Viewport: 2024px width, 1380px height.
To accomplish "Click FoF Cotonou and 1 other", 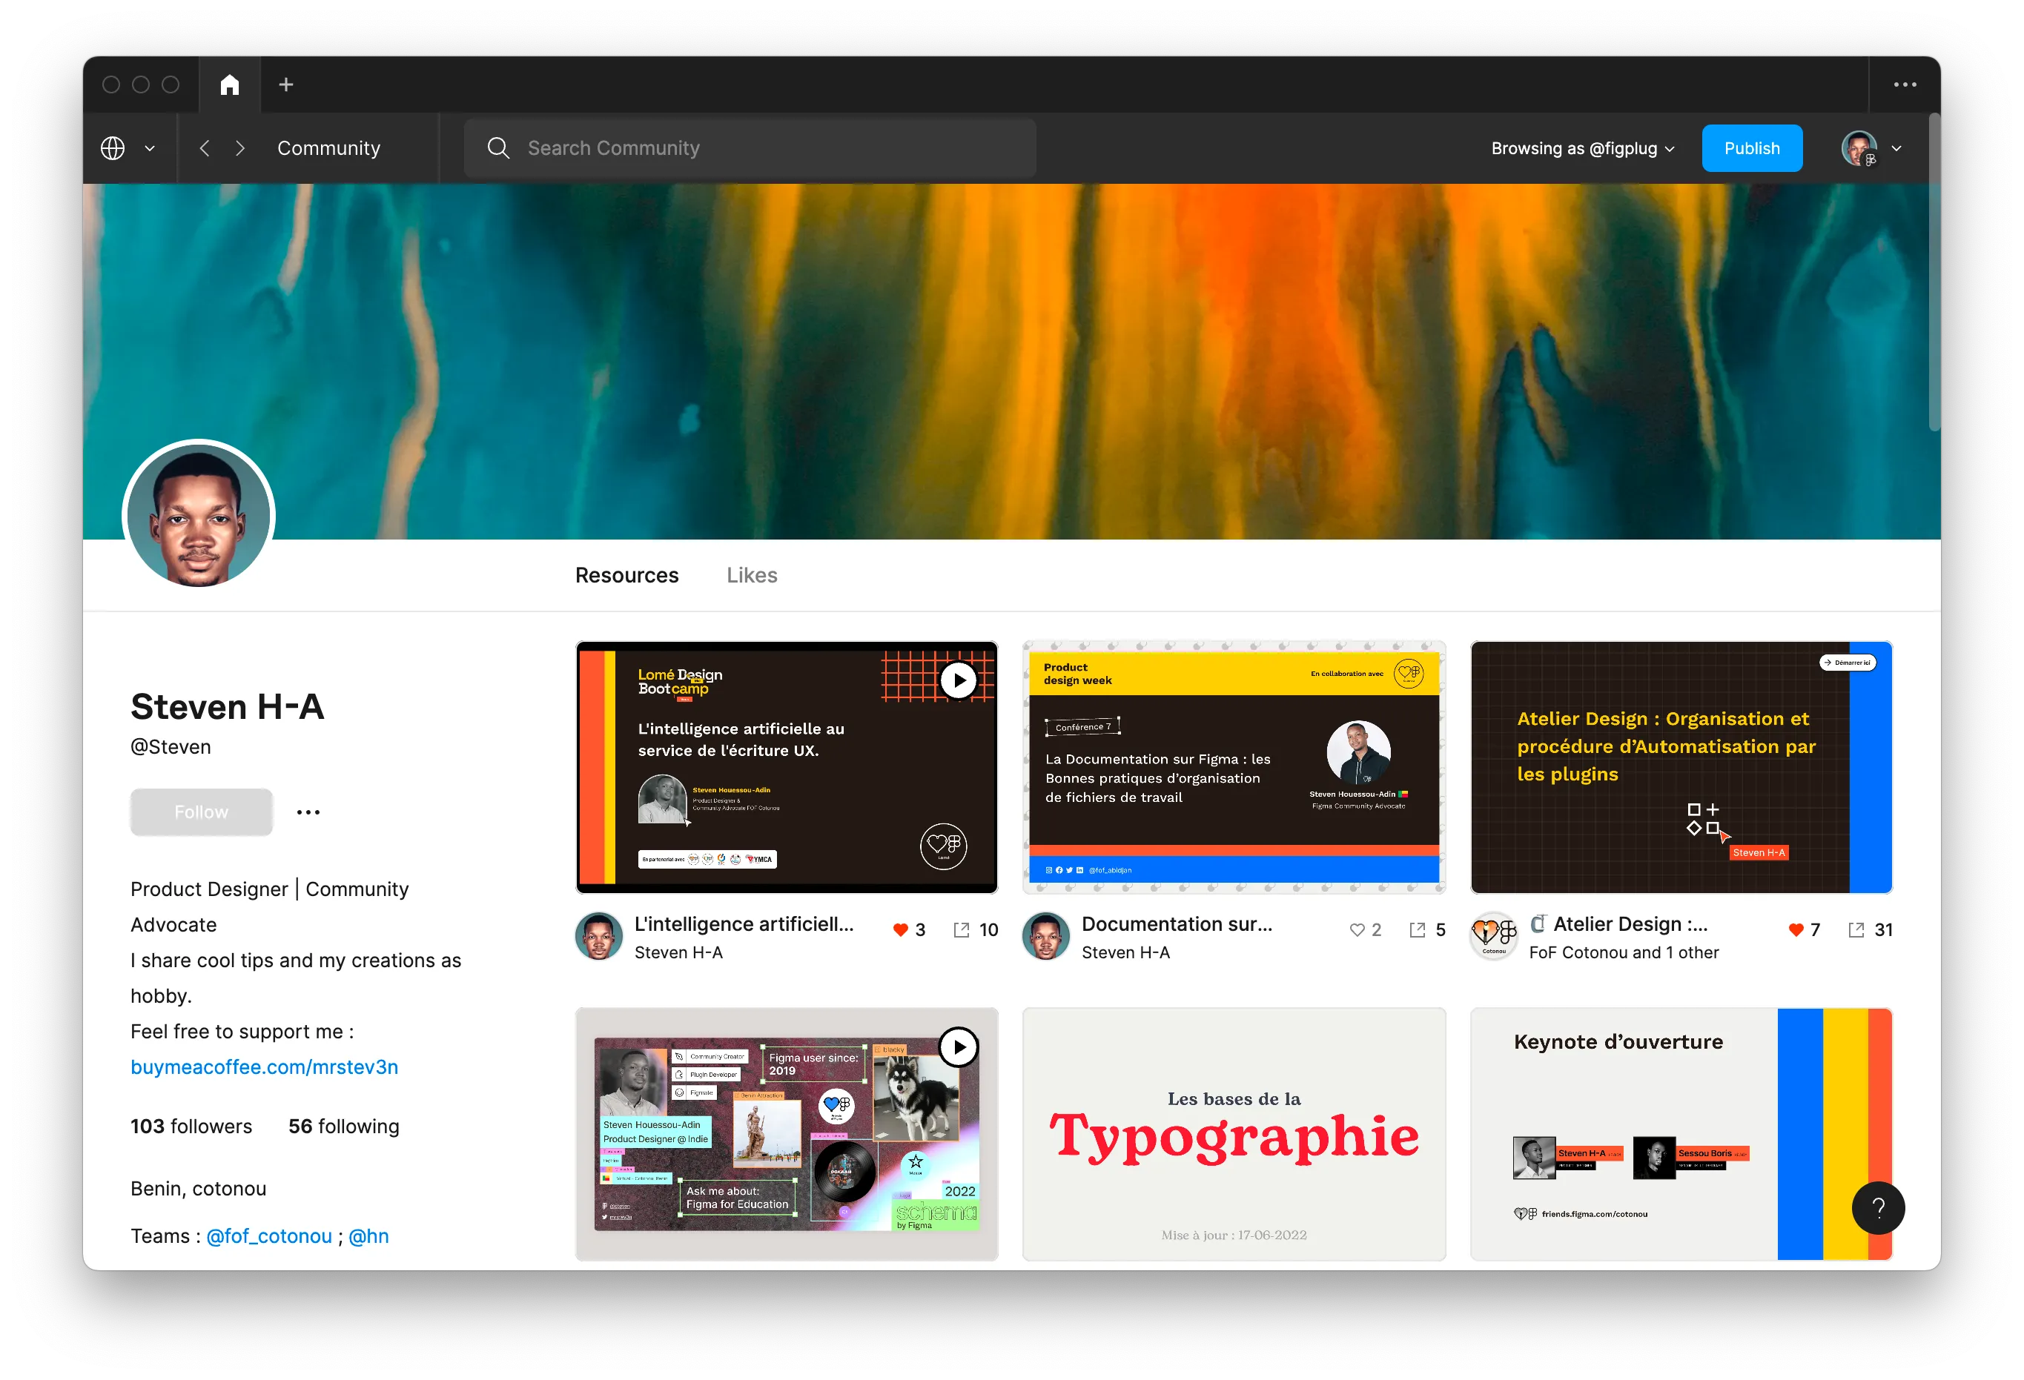I will coord(1624,953).
